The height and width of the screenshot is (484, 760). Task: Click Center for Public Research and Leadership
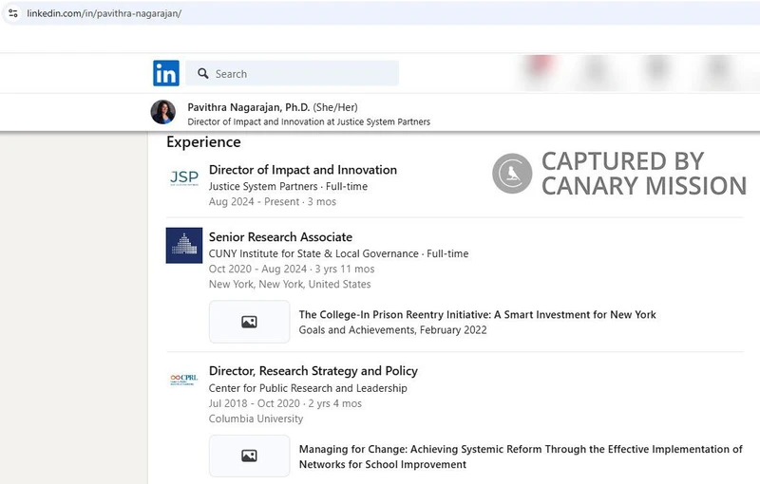[x=308, y=388]
